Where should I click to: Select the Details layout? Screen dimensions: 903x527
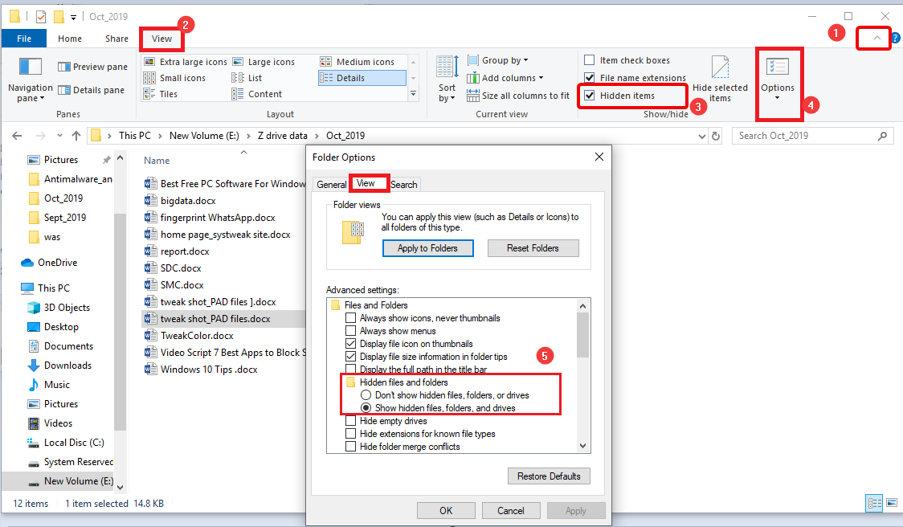[x=362, y=78]
